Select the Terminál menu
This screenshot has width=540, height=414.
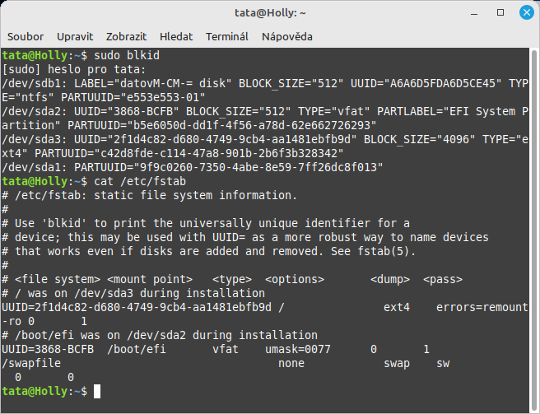pos(227,36)
